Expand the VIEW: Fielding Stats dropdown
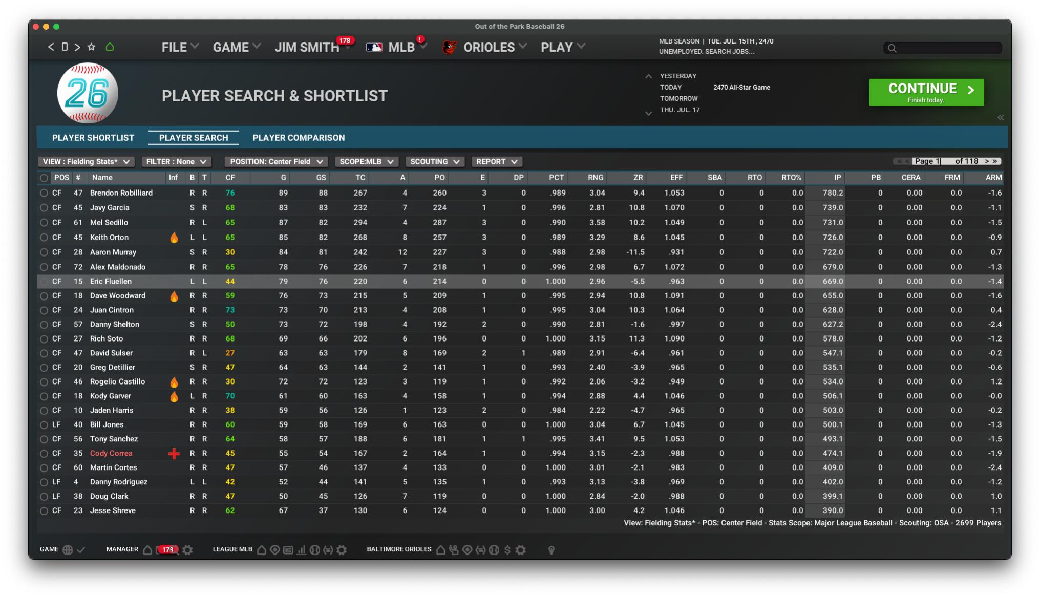The image size is (1040, 597). 86,162
